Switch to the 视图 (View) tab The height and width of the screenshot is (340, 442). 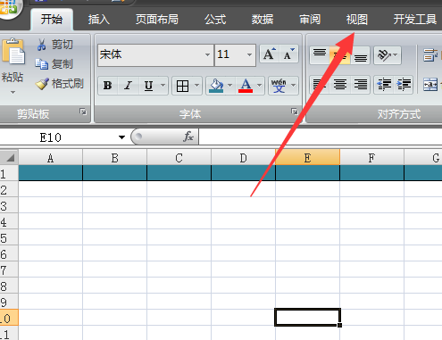357,20
